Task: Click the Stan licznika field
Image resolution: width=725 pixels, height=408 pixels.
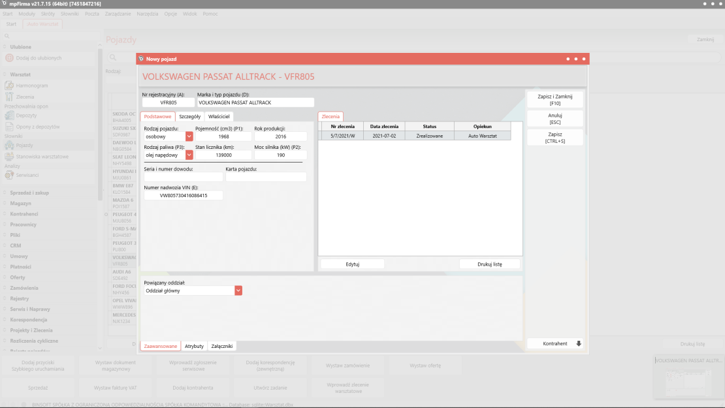Action: [223, 155]
